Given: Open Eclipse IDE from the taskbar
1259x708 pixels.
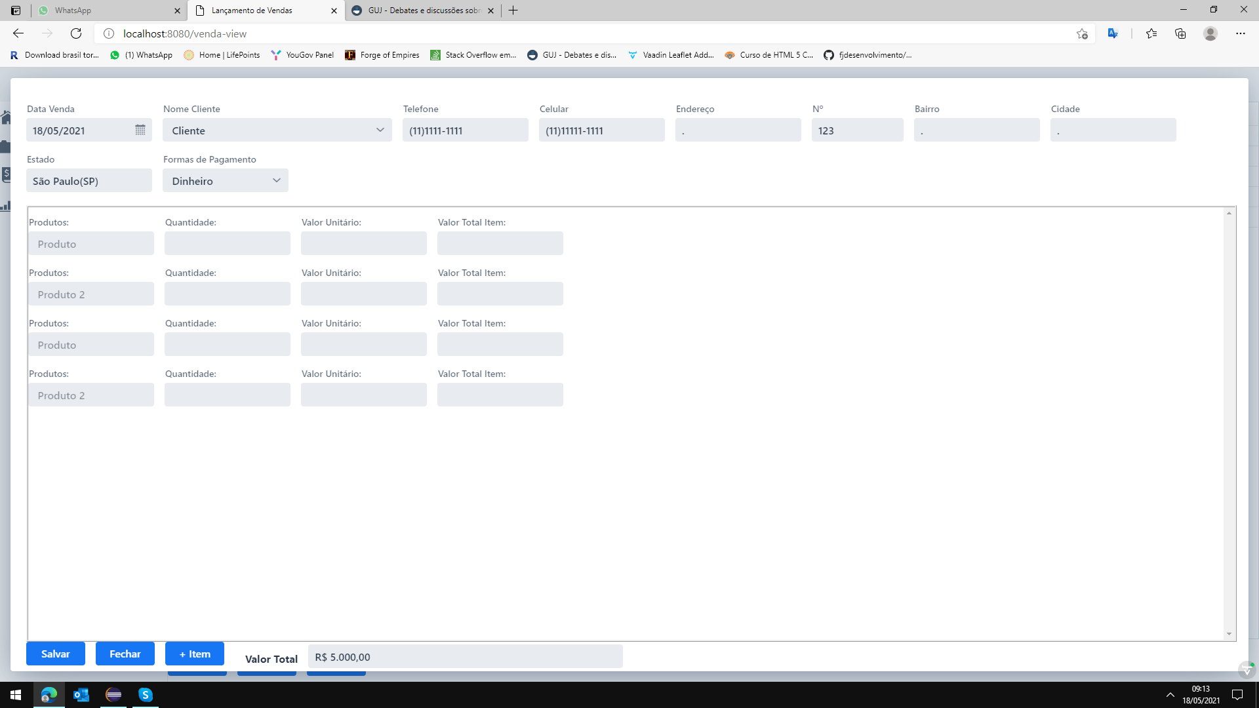Looking at the screenshot, I should (x=113, y=695).
